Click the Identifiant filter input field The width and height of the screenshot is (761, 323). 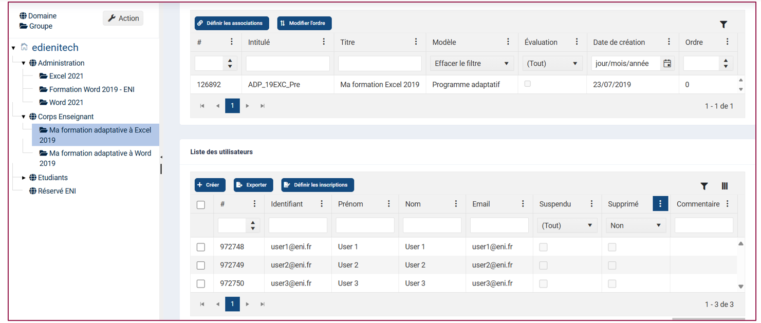298,225
